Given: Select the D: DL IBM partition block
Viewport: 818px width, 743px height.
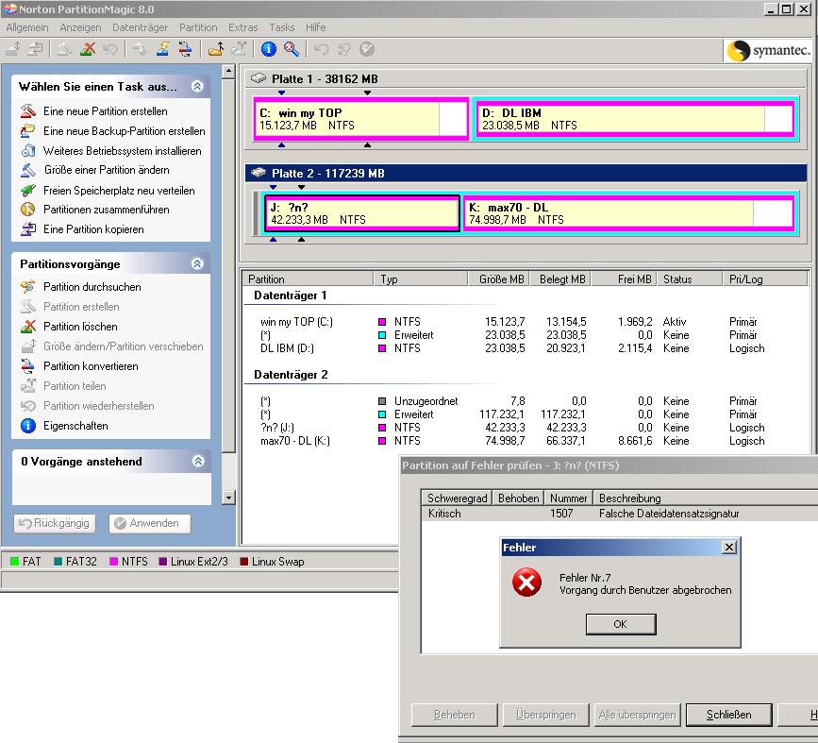Looking at the screenshot, I should point(635,119).
